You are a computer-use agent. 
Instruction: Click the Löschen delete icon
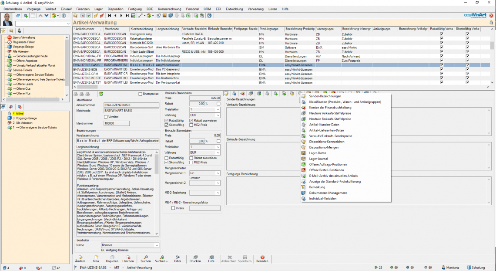[x=128, y=259]
